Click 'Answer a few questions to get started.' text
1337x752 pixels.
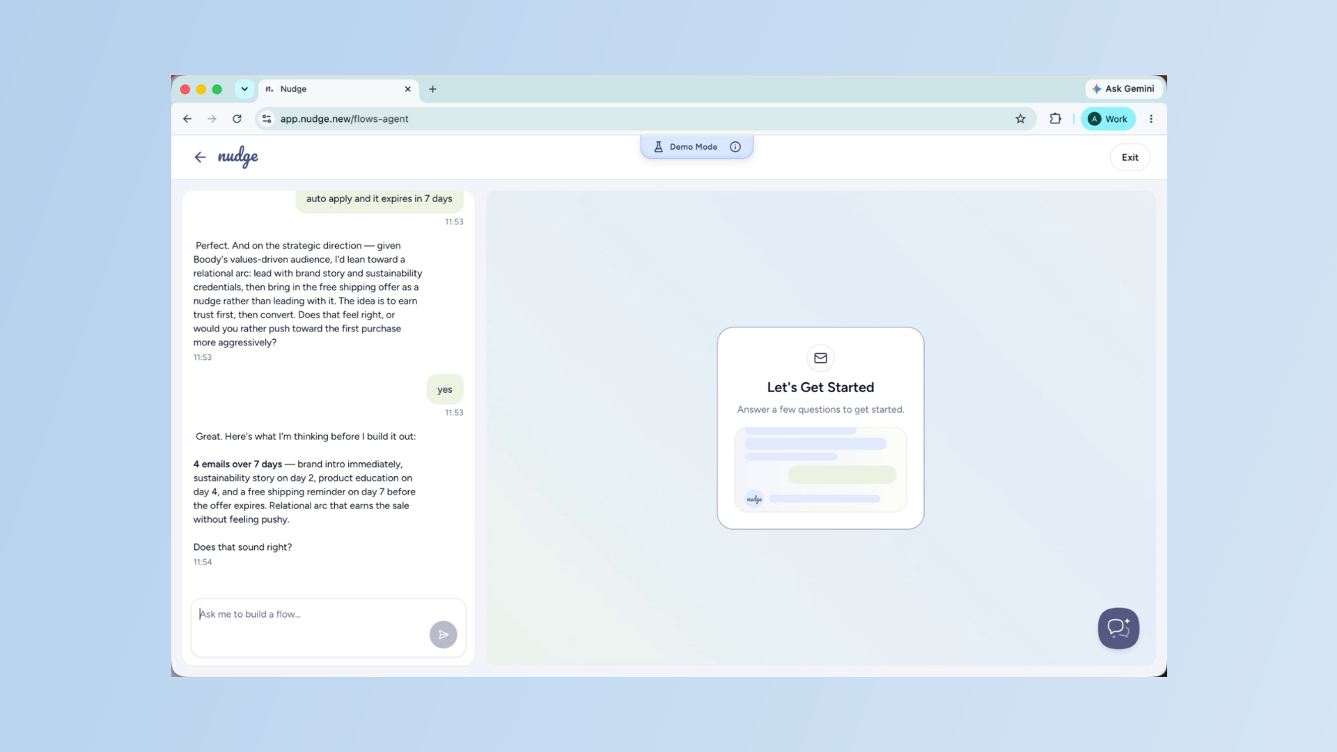(820, 409)
